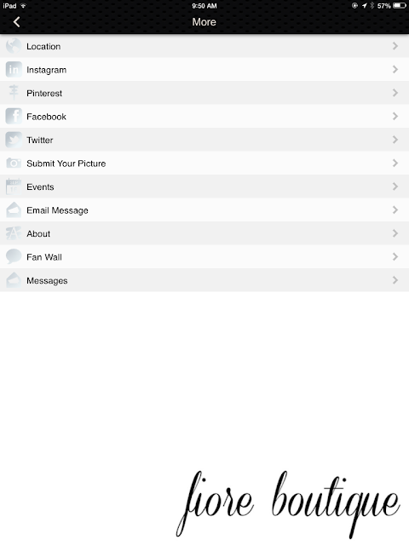The width and height of the screenshot is (409, 545).
Task: Select the globe Location icon
Action: point(14,46)
